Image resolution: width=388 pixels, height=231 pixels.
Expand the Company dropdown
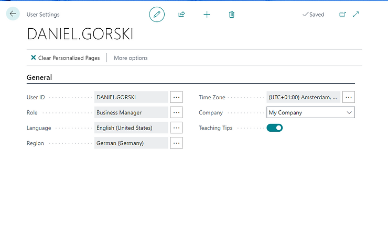click(x=349, y=112)
